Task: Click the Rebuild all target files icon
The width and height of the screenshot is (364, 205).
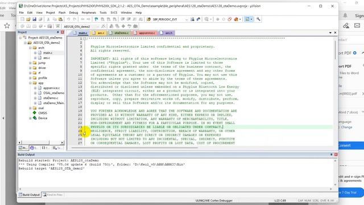Action: pyautogui.click(x=34, y=26)
